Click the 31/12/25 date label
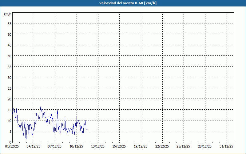246x154 pixels. click(227, 146)
